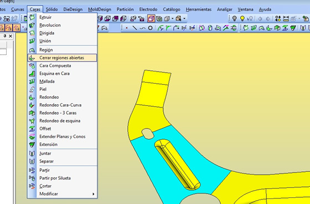Screen dimensions: 310x204
Task: Open the Ventana menu
Action: pos(245,9)
